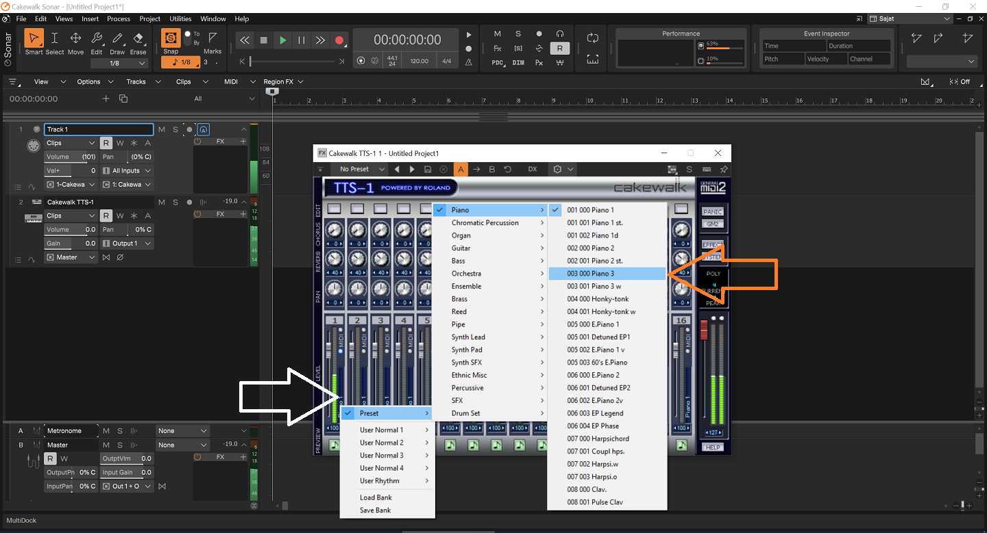The height and width of the screenshot is (533, 987).
Task: Toggle Track 1 FX rack power
Action: (x=198, y=142)
